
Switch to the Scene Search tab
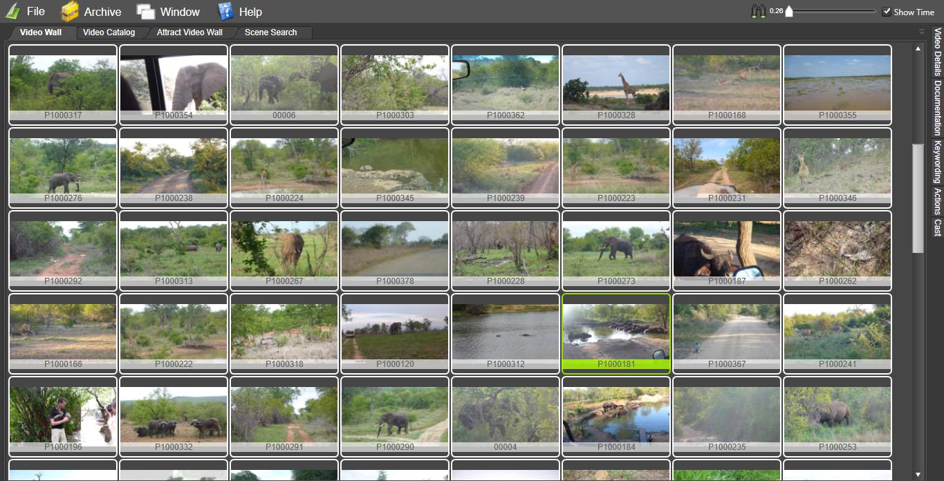click(270, 32)
